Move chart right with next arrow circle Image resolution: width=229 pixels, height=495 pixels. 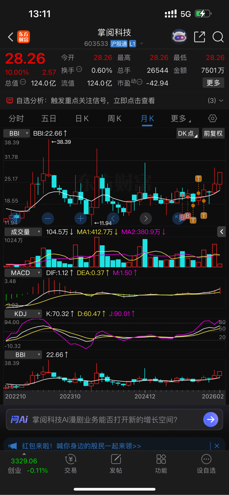tap(146, 219)
